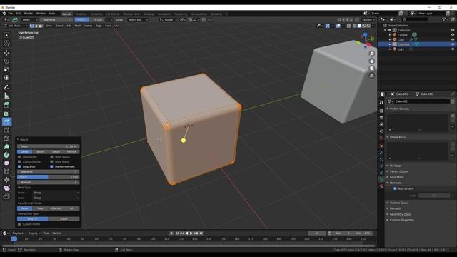Open the Inner miter type dropdown

click(x=56, y=198)
